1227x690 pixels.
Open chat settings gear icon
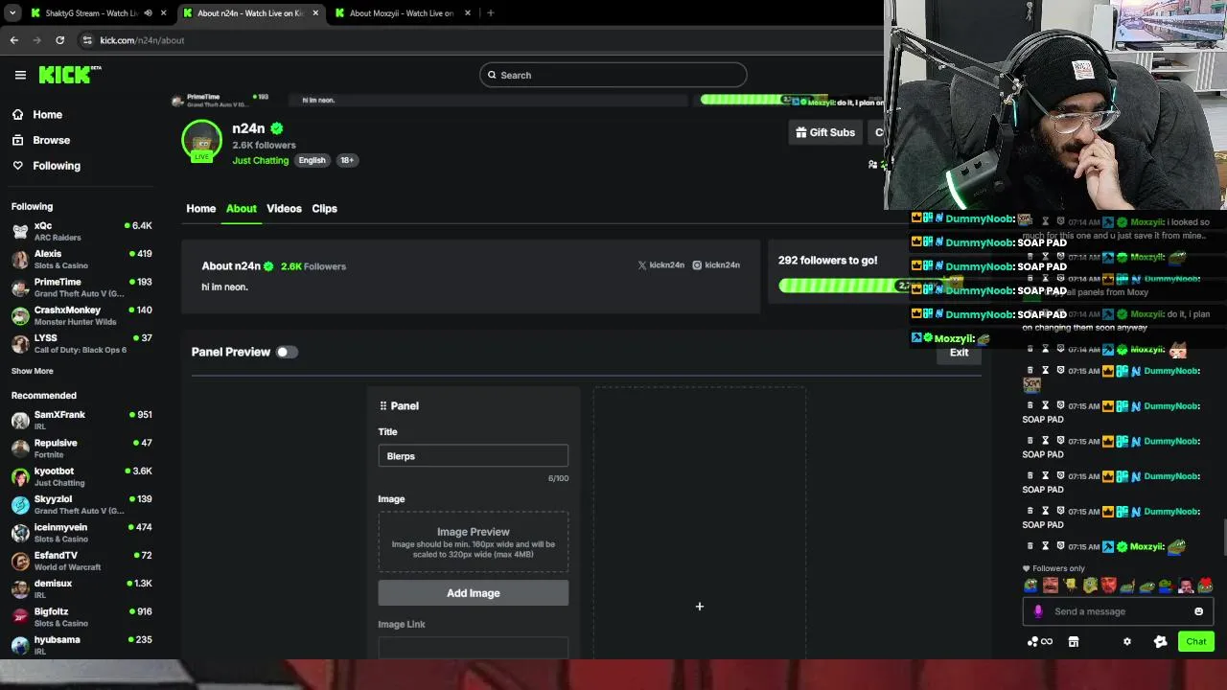[1127, 642]
